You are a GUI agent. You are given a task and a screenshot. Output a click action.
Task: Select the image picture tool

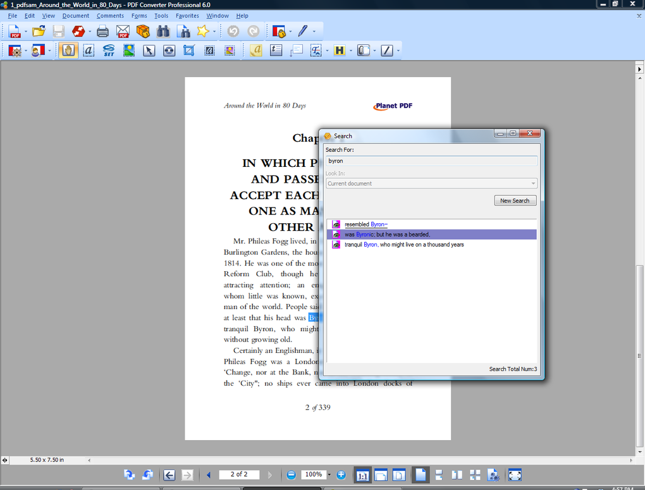129,51
